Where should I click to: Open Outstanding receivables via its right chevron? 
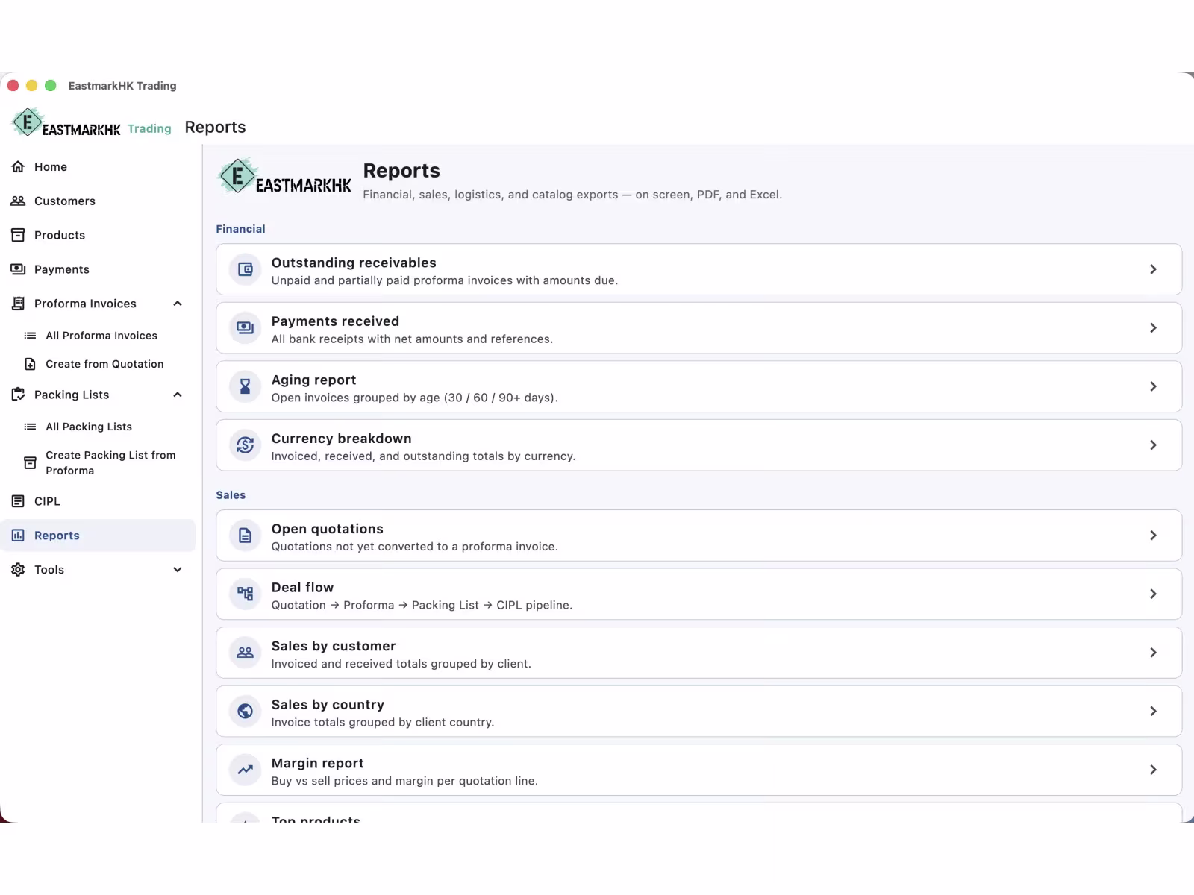[1153, 269]
